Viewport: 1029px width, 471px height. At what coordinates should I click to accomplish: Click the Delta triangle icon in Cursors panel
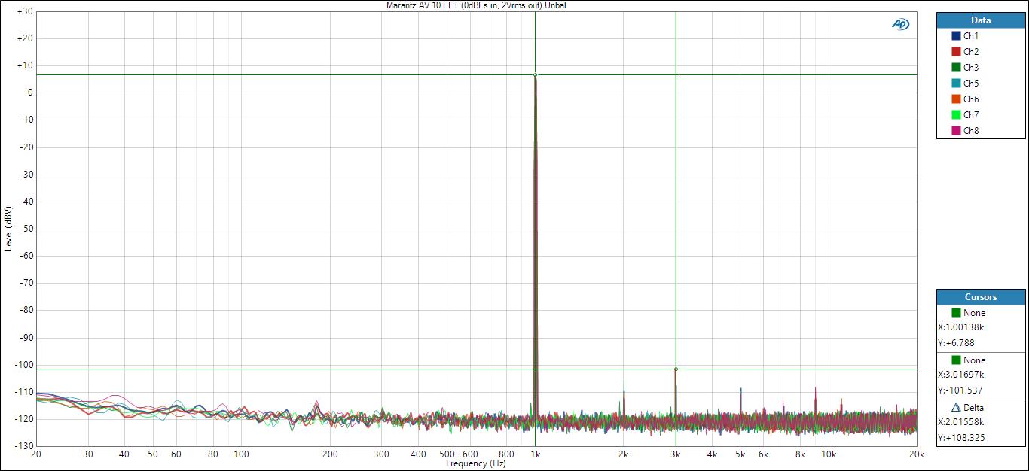point(956,408)
